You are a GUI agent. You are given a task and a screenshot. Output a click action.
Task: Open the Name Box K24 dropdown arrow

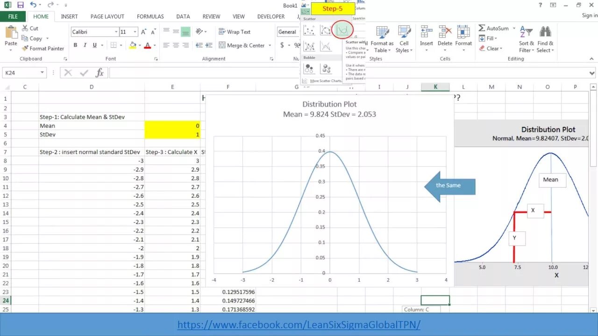tap(42, 73)
